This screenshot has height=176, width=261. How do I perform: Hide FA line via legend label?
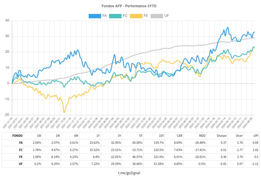click(104, 16)
